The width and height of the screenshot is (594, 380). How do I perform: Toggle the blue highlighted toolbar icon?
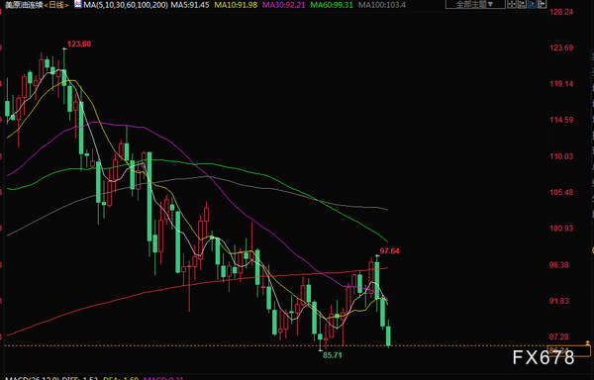coord(532,4)
